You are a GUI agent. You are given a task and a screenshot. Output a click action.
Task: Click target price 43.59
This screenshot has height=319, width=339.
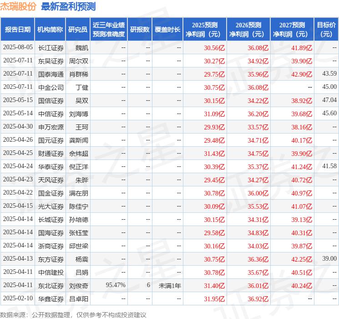329,73
